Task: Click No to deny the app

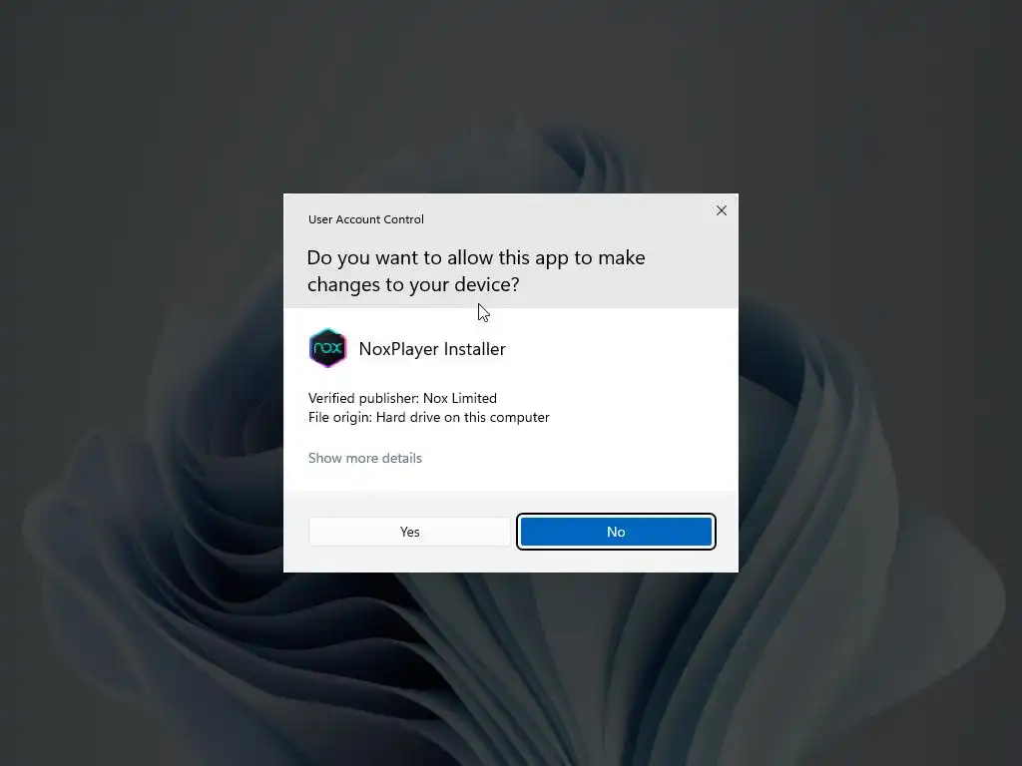Action: click(616, 532)
